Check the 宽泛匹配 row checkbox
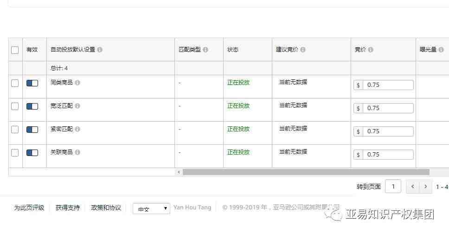Screen dimensions: 449x234 coord(15,106)
